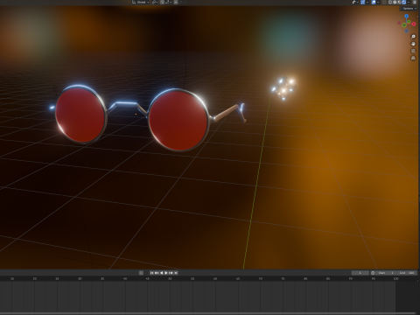Open the pivot point selector menu
Screen dimensions: 420x315
tap(155, 2)
